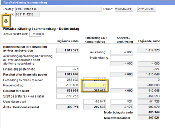Click the Koncern-avskrivning column header
The image size is (175, 128).
point(125,40)
